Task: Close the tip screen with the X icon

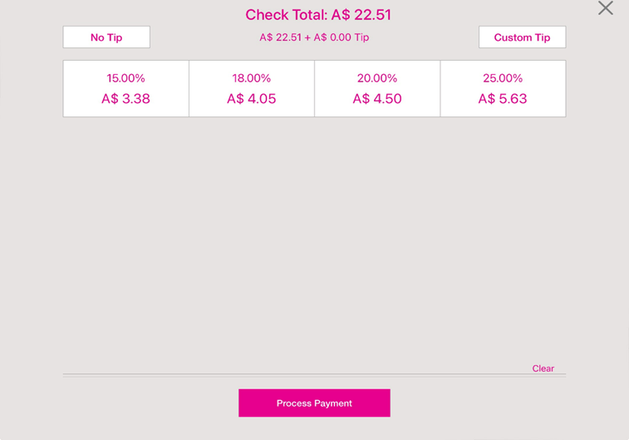Action: click(x=605, y=8)
